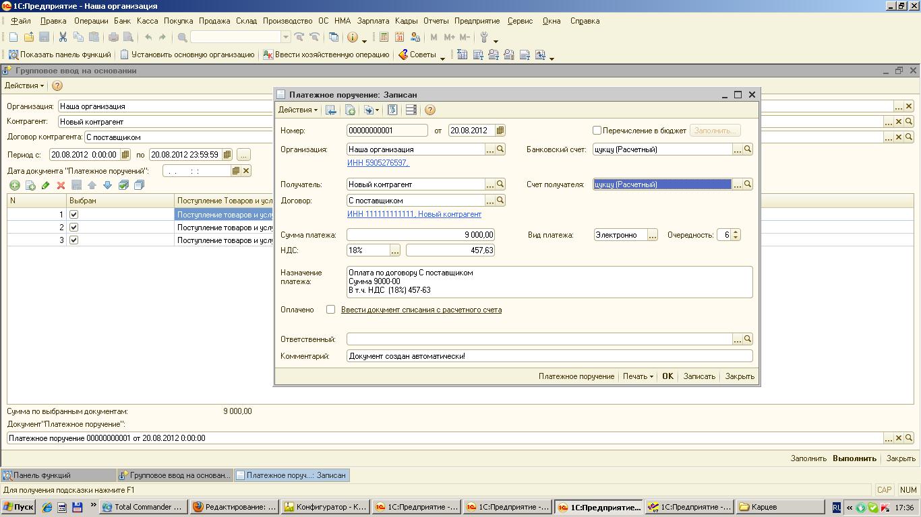Click the Пуск start button
921x517 pixels.
(19, 507)
